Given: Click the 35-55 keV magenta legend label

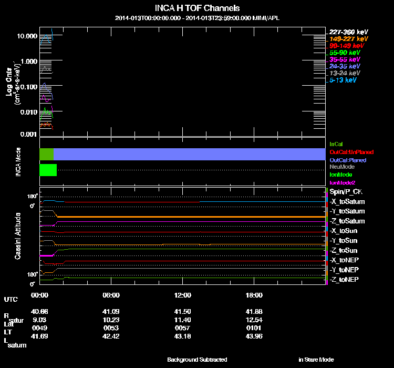Looking at the screenshot, I should (x=345, y=59).
